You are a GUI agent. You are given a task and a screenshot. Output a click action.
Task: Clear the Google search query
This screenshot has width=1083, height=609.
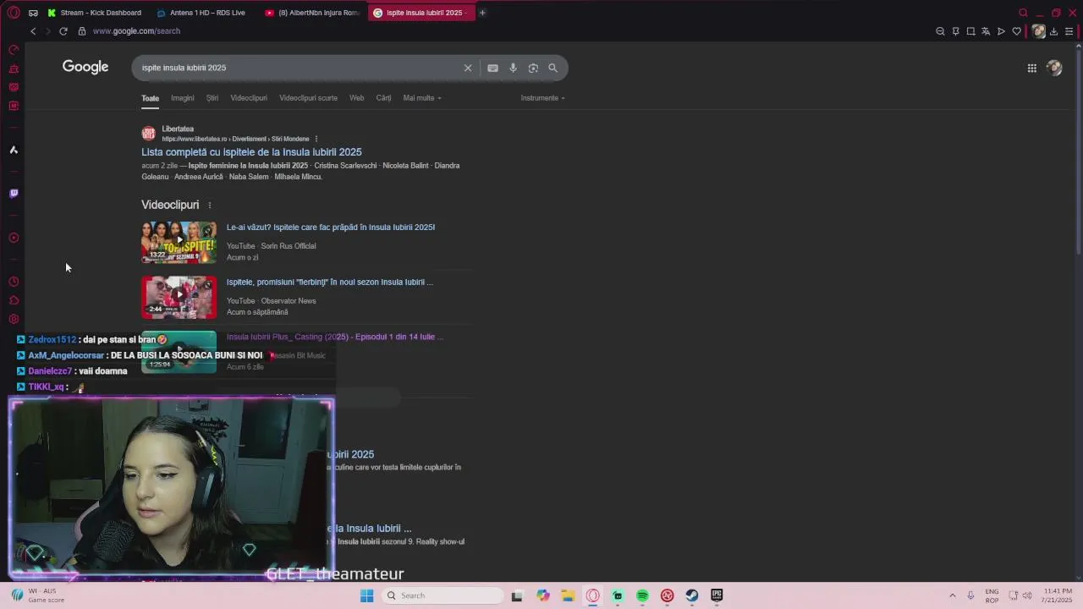click(x=468, y=68)
